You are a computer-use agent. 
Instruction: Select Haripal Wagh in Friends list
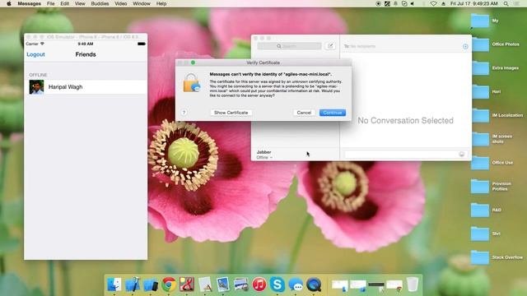86,87
